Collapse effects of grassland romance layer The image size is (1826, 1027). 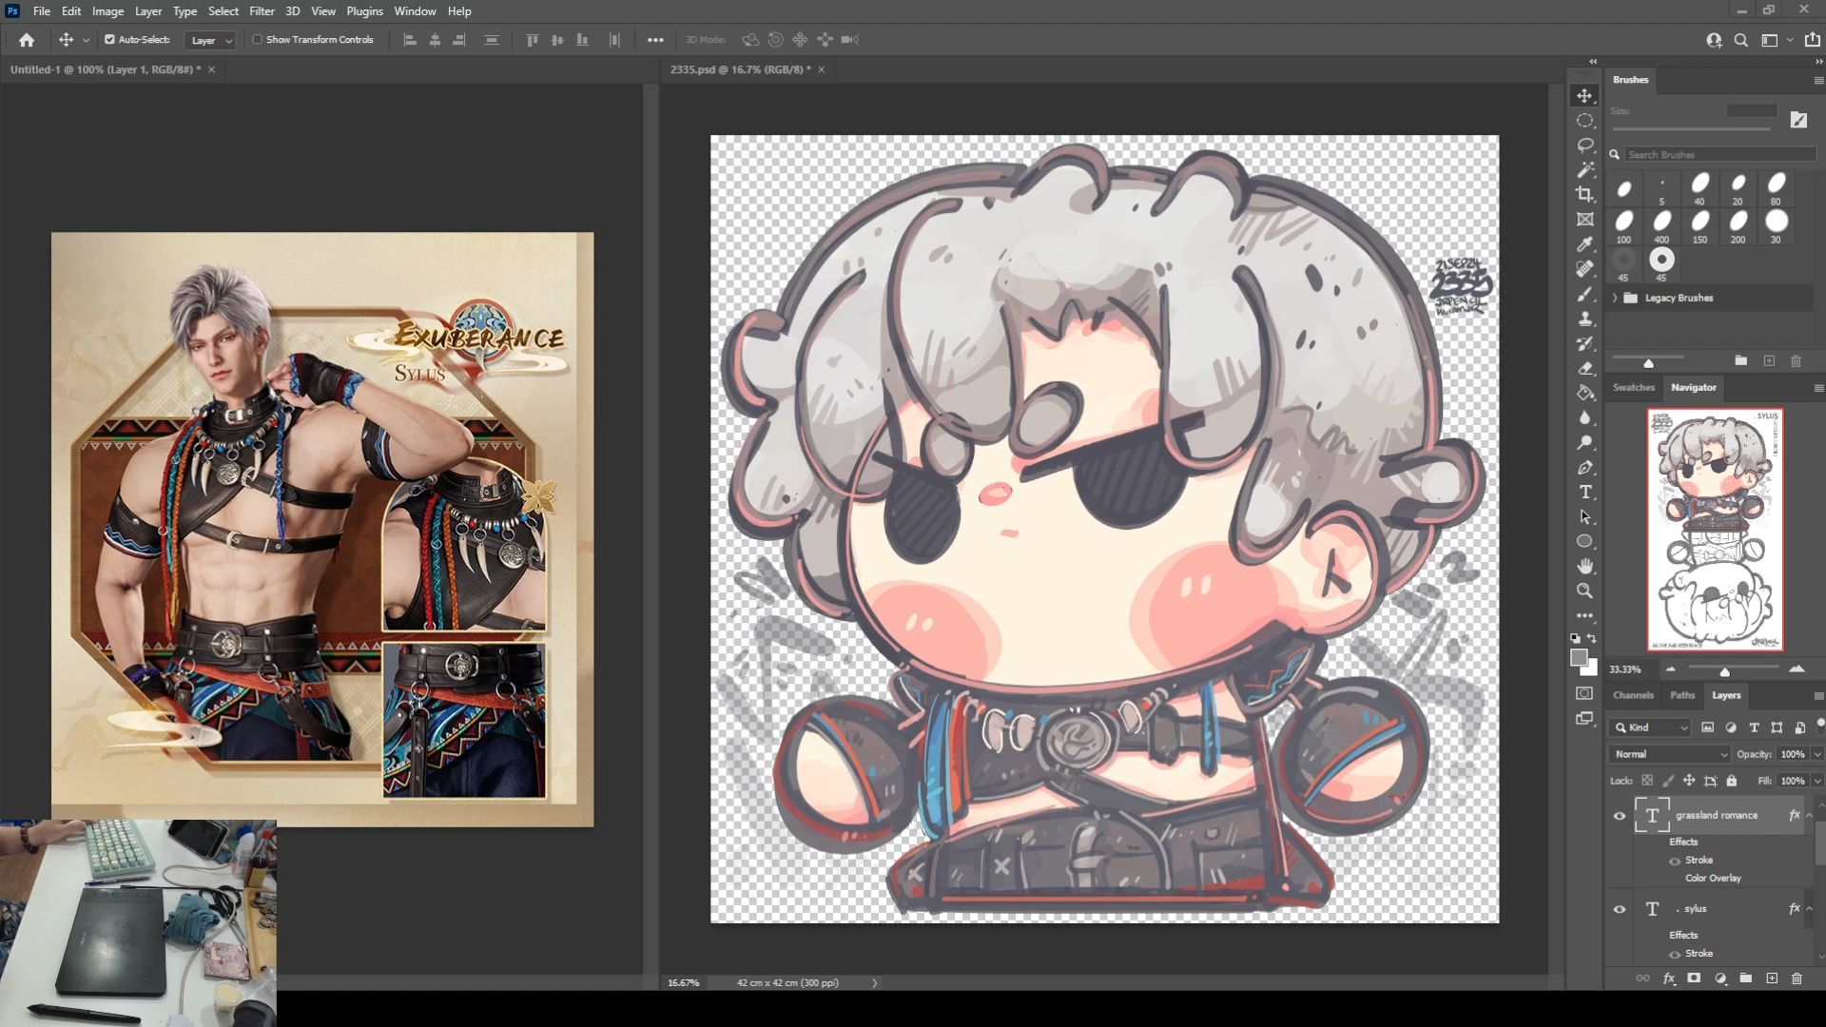click(1809, 816)
